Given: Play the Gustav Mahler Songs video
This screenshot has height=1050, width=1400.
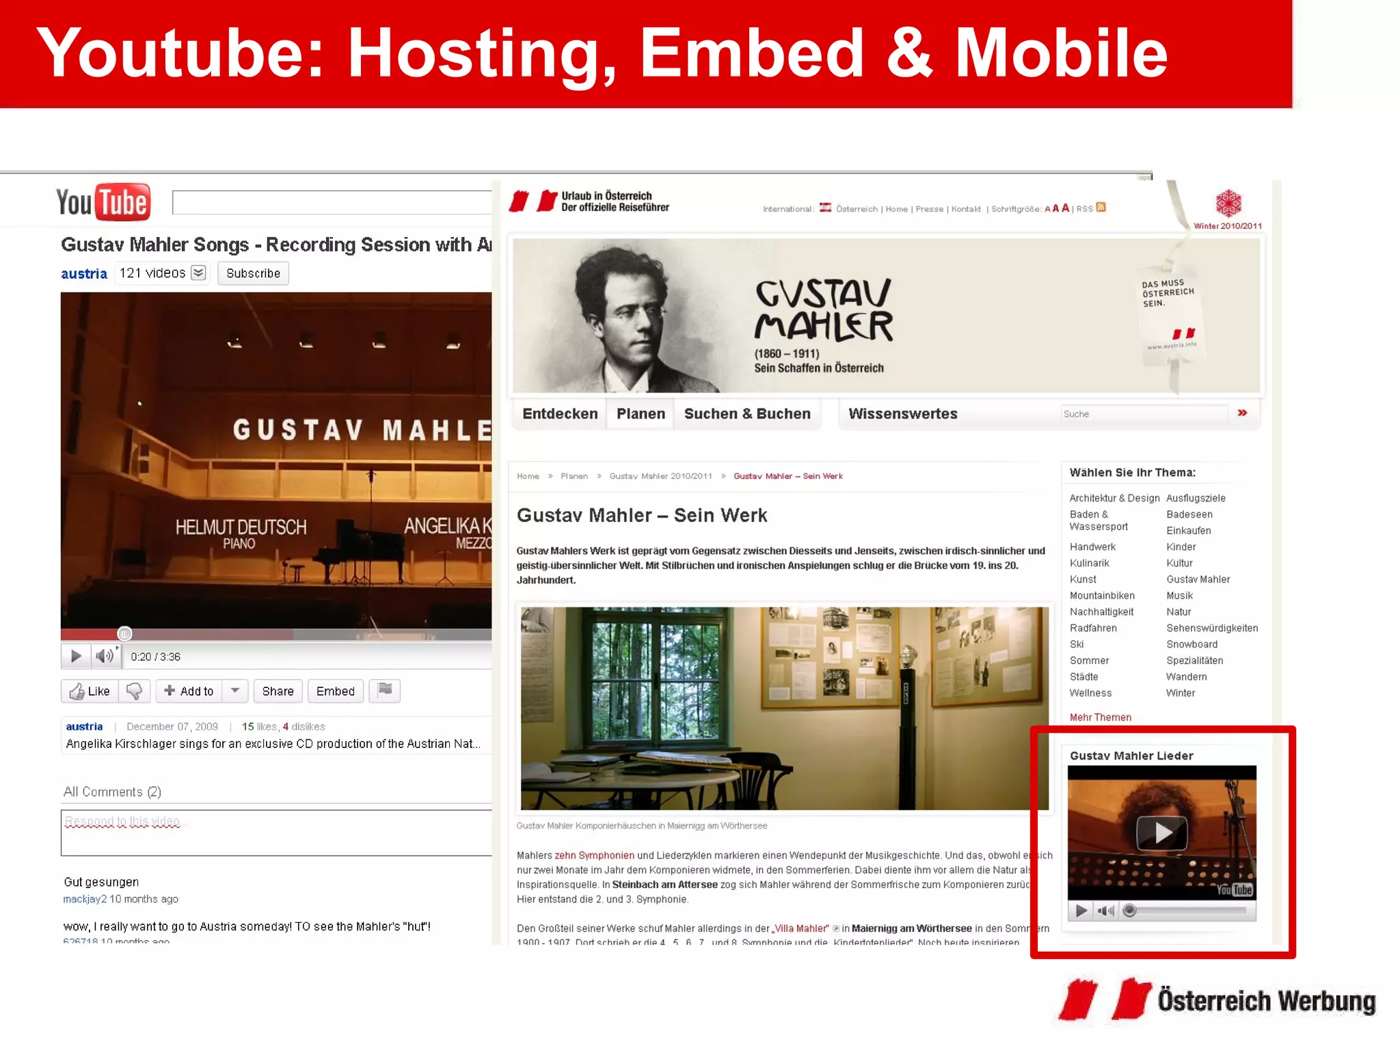Looking at the screenshot, I should pyautogui.click(x=75, y=657).
